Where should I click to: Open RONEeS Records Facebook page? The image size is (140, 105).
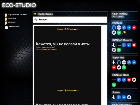pos(124,45)
